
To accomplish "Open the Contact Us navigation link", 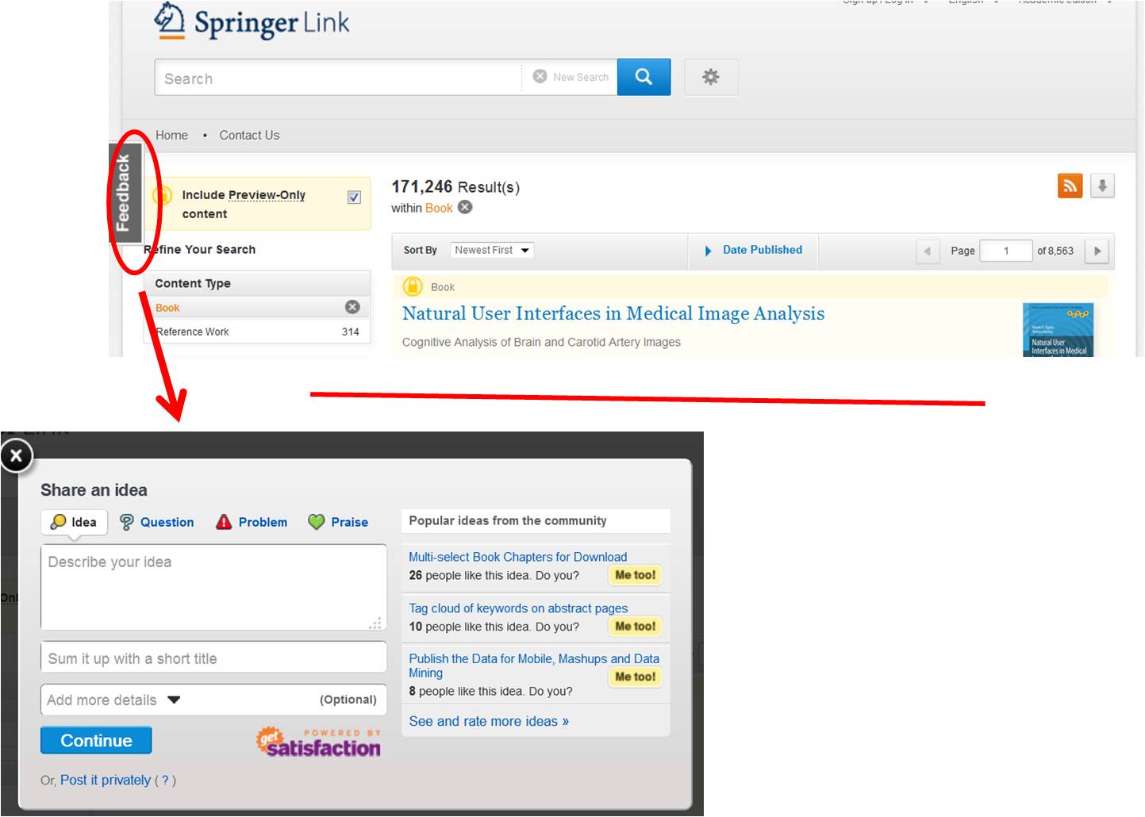I will [x=249, y=135].
